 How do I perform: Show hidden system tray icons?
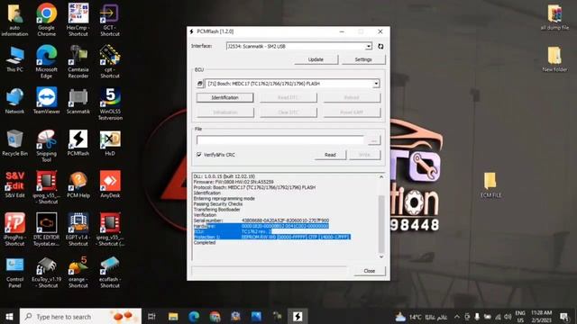click(457, 317)
